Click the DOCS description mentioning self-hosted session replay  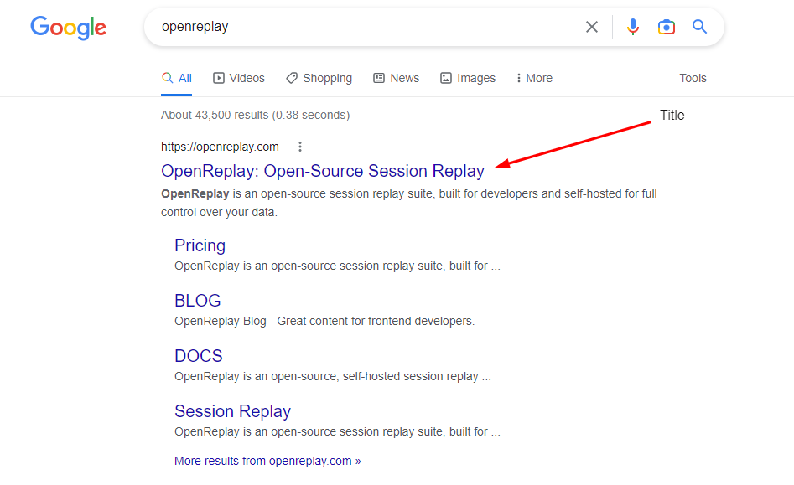pos(333,376)
